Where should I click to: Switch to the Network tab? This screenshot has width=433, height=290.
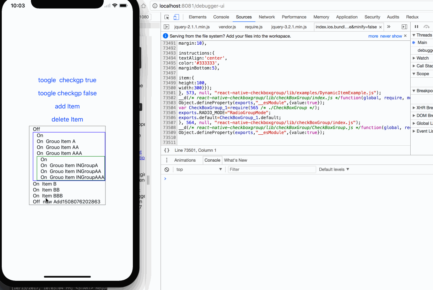[x=267, y=17]
